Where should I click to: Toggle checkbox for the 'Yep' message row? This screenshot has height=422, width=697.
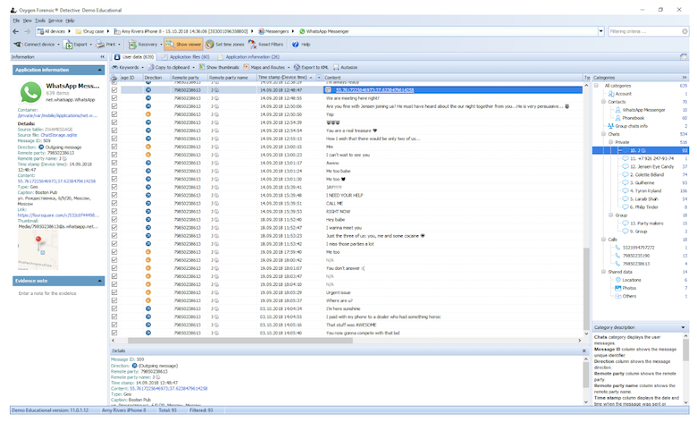click(x=114, y=114)
